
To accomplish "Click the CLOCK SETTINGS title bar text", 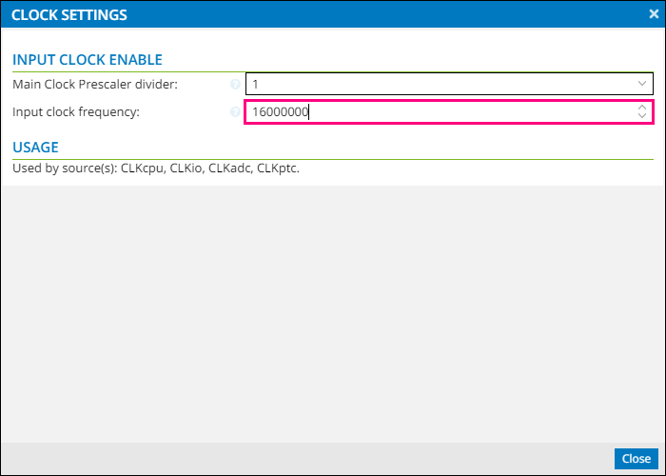I will pos(69,15).
